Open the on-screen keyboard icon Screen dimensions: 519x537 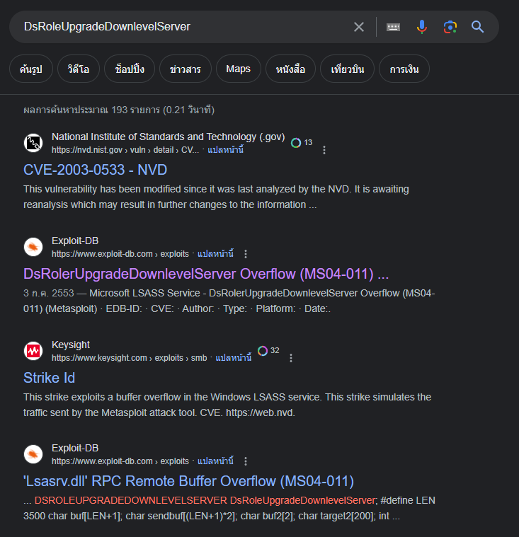click(393, 27)
